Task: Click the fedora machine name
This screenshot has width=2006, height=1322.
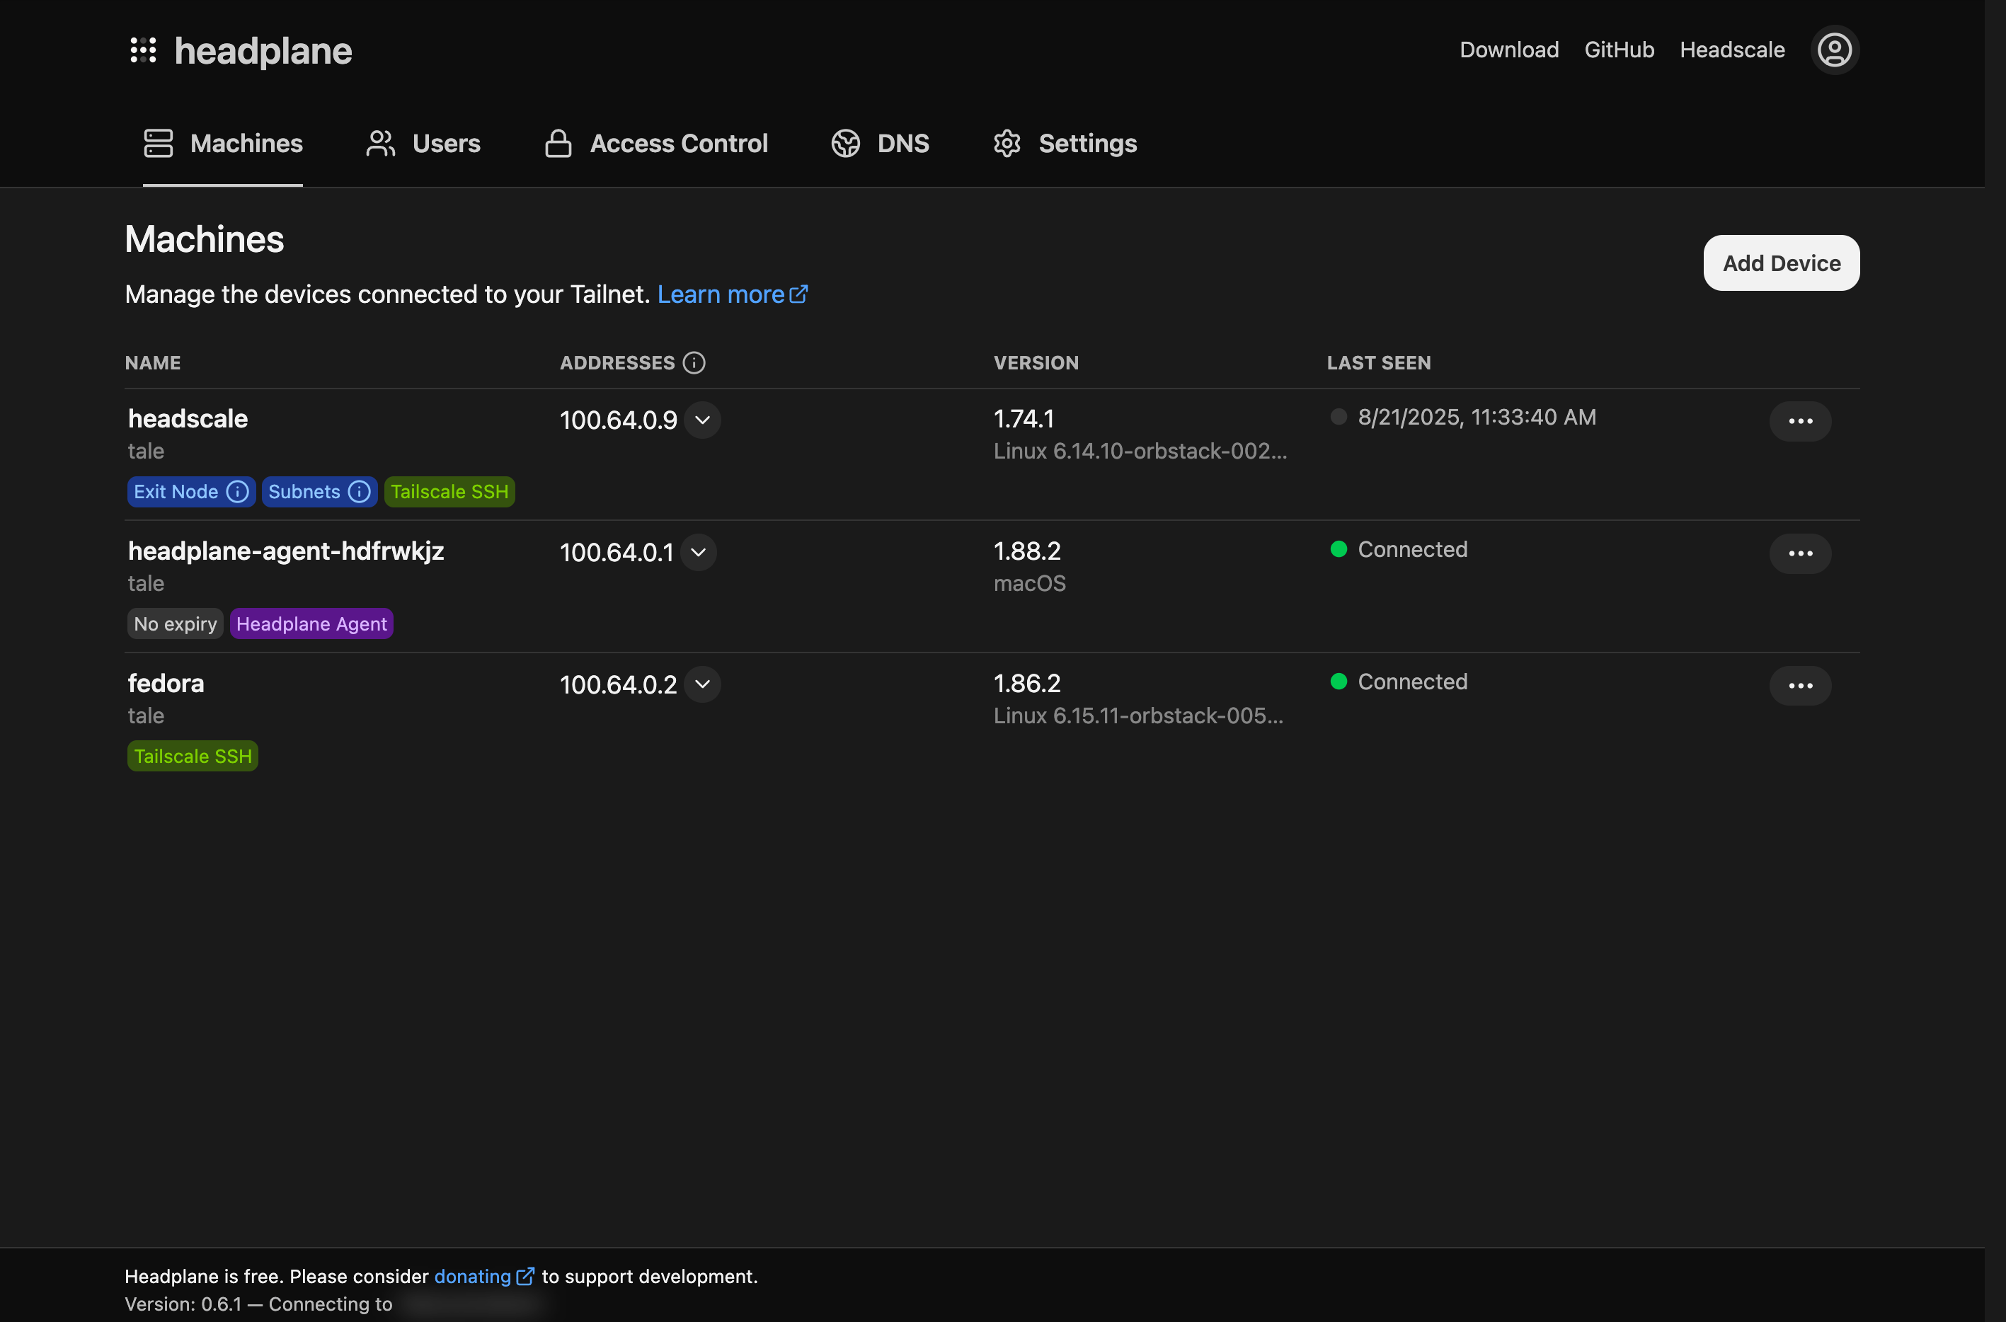Action: [166, 683]
